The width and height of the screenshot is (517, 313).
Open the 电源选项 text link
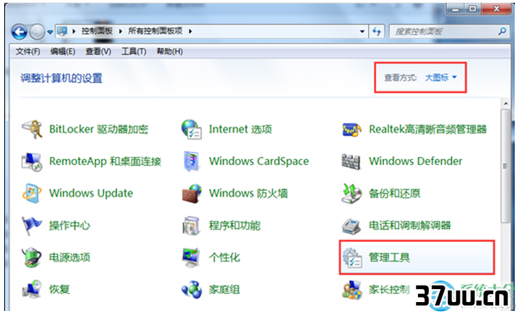[x=70, y=257]
